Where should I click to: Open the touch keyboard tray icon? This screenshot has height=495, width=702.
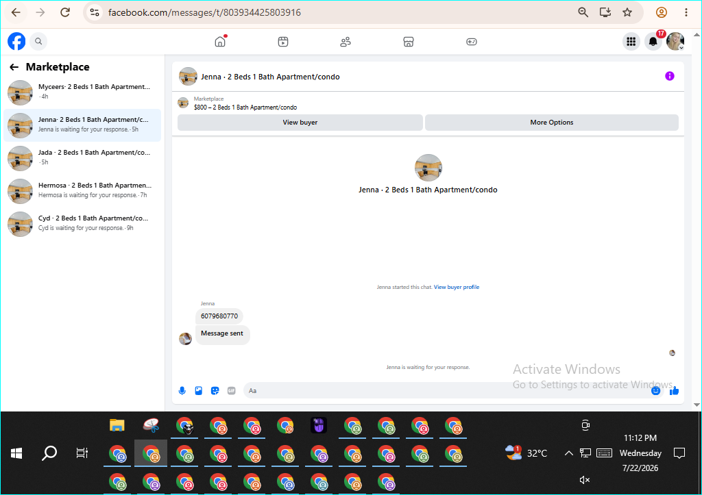pos(604,453)
